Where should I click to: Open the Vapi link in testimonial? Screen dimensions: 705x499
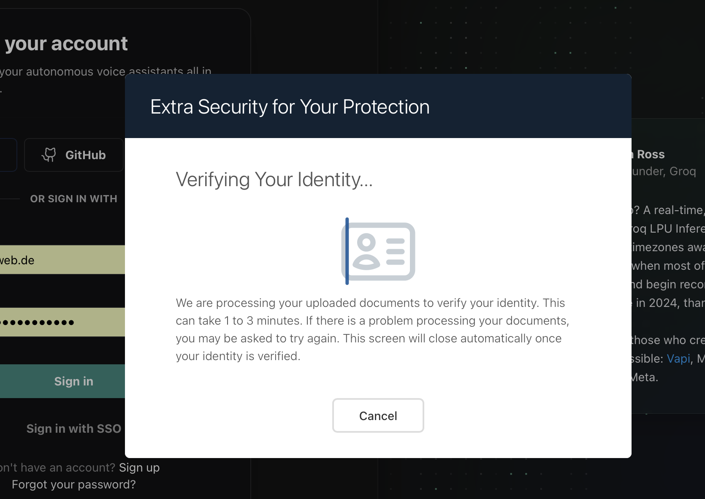tap(678, 358)
